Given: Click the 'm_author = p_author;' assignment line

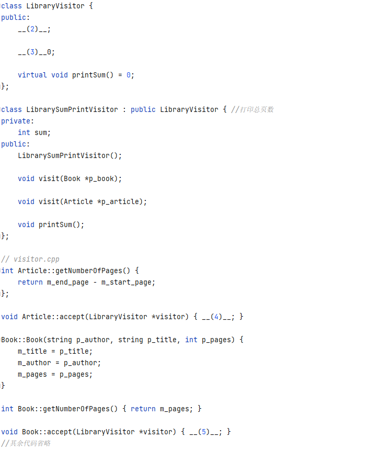Looking at the screenshot, I should click(x=59, y=363).
